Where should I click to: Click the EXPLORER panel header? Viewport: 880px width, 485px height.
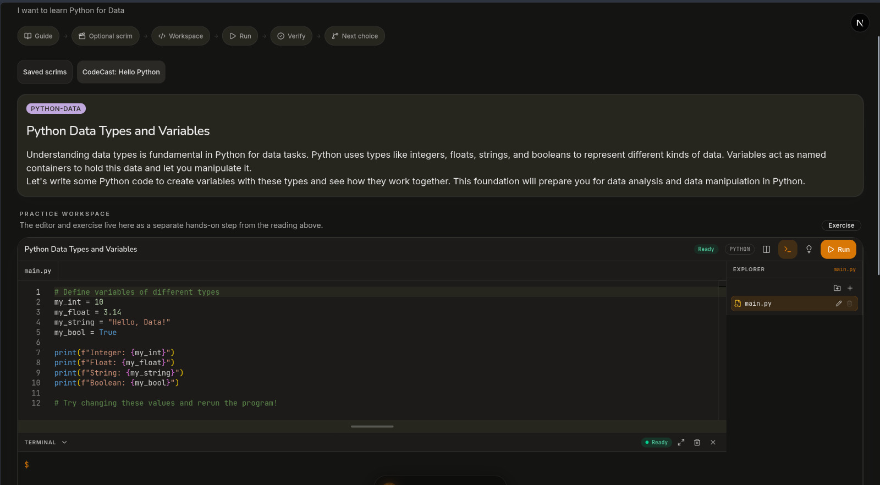pos(749,269)
